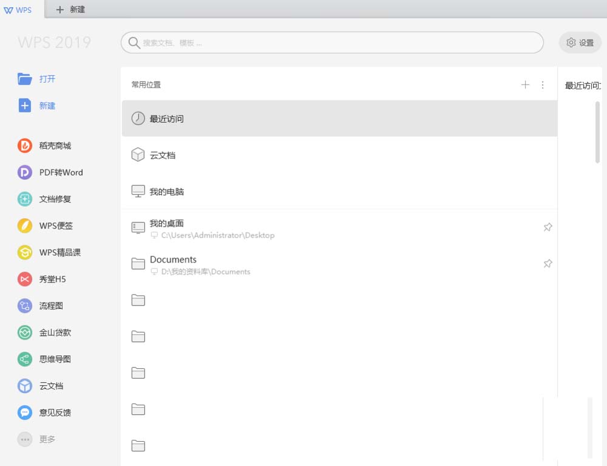Click the 文档修复 label
This screenshot has width=607, height=466.
click(x=55, y=199)
